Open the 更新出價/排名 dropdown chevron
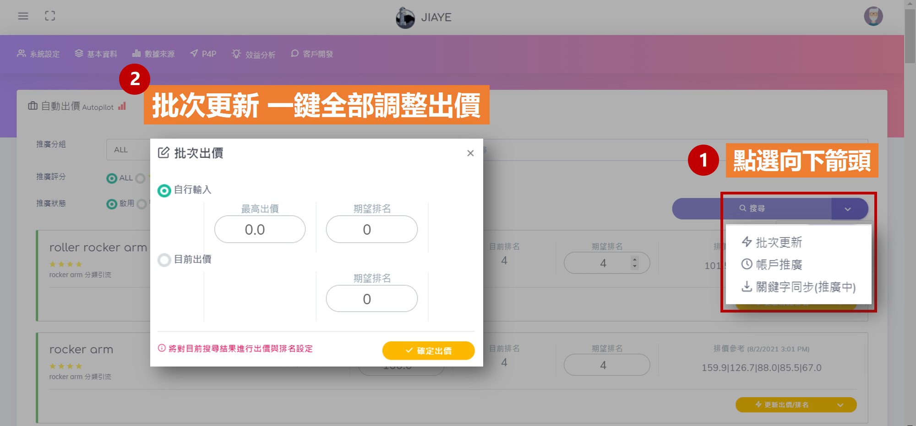 coord(840,405)
